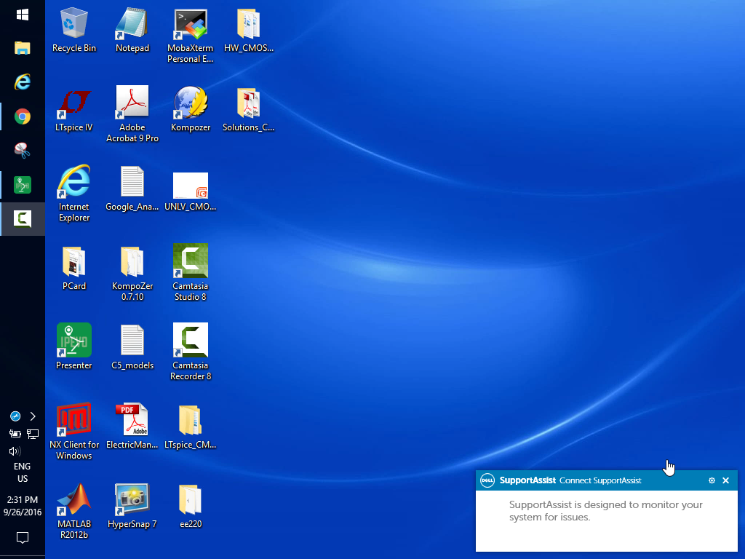Select the NX Client for Windows icon

pyautogui.click(x=74, y=421)
